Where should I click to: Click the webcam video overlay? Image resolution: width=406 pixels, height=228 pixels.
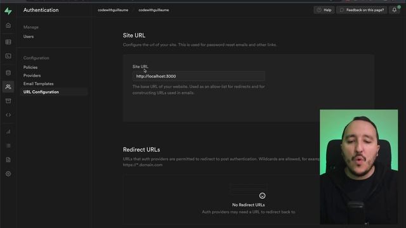[x=358, y=167]
